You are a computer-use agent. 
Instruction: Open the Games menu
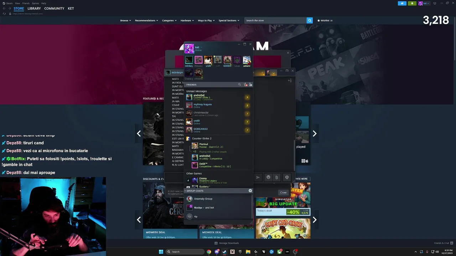35,3
